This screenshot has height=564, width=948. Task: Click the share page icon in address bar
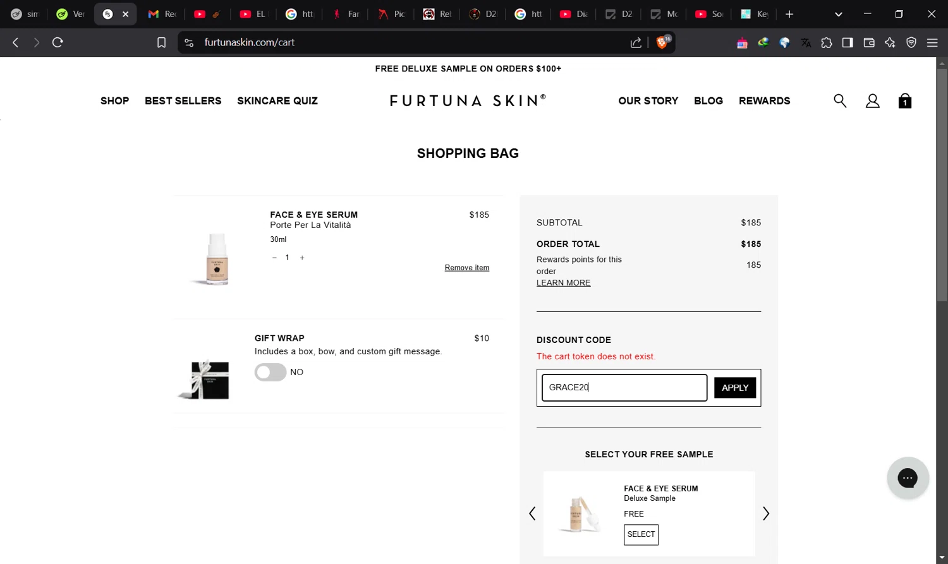(636, 42)
